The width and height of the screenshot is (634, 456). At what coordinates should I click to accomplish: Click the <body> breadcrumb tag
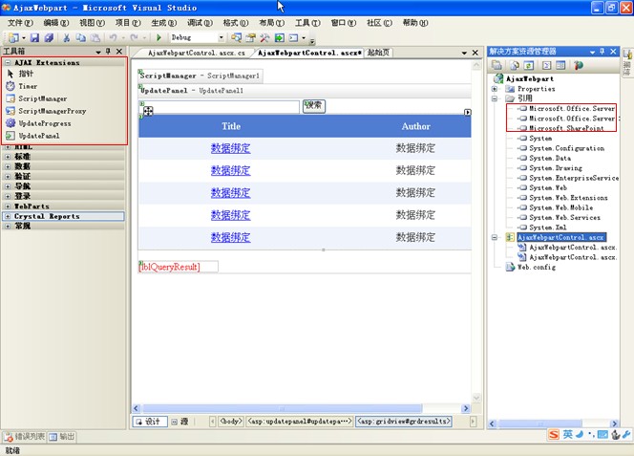pyautogui.click(x=231, y=422)
